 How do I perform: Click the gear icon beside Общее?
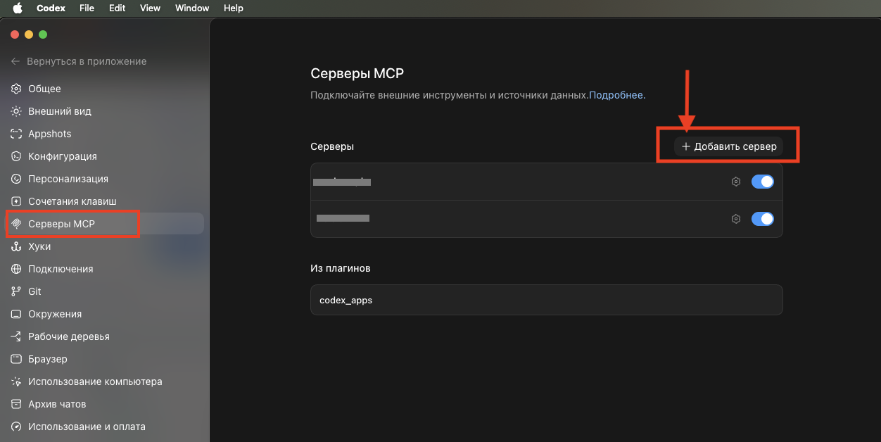click(x=16, y=89)
